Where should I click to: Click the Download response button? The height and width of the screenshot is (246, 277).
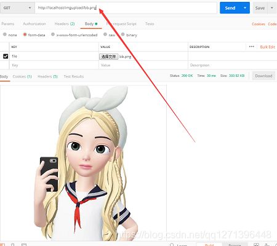click(263, 76)
